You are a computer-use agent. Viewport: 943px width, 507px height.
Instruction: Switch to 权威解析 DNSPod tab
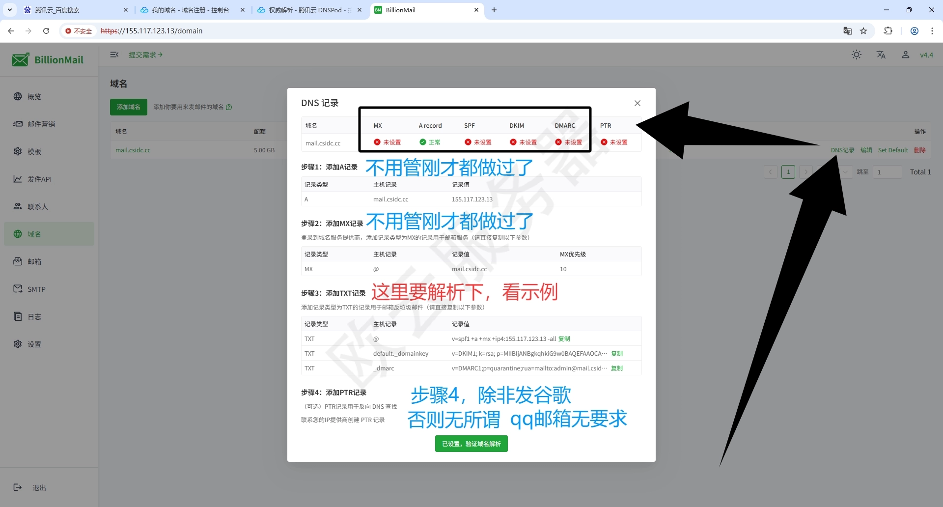click(309, 10)
